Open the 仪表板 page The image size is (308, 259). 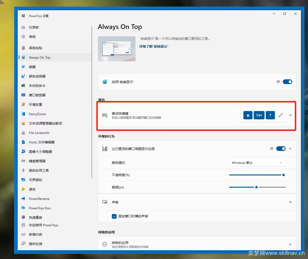click(x=55, y=27)
